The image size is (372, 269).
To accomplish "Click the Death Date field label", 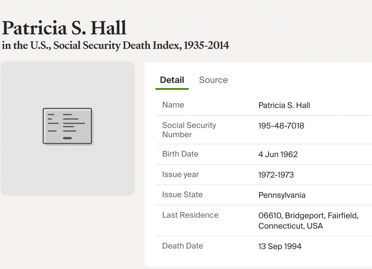I will (x=182, y=246).
